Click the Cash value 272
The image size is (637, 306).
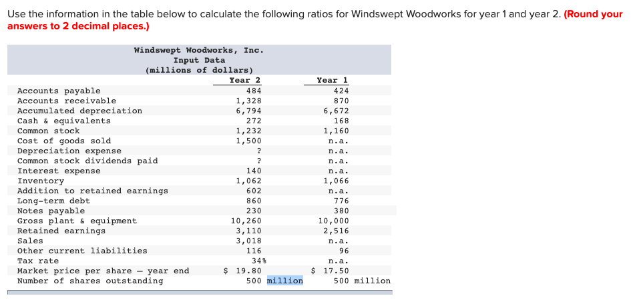pyautogui.click(x=254, y=121)
